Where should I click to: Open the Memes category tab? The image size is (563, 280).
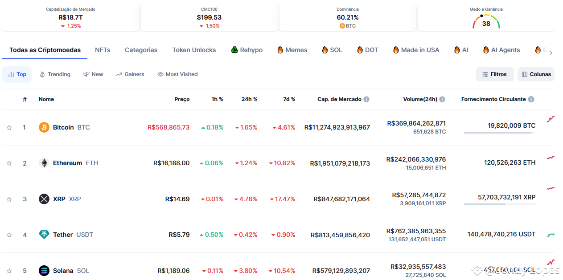pos(292,50)
